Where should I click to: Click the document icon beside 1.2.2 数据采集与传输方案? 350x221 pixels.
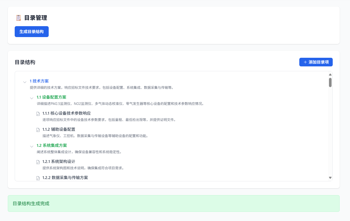(38, 178)
